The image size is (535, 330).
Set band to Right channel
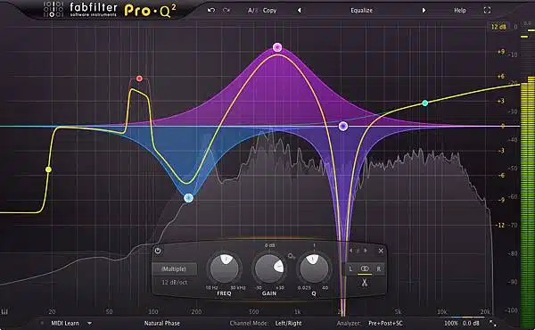click(x=379, y=269)
